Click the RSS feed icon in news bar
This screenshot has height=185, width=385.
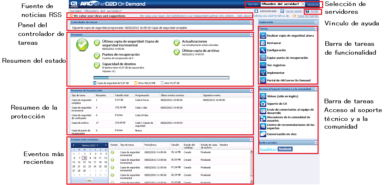pyautogui.click(x=71, y=16)
